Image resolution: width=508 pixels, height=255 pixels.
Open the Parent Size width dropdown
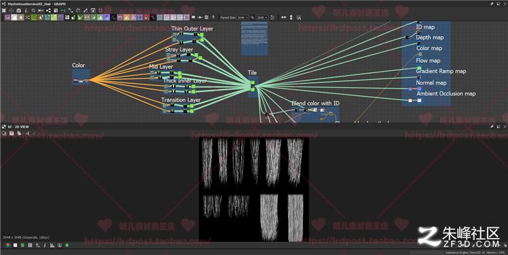click(x=242, y=18)
